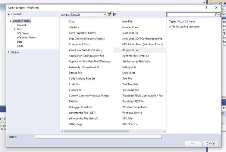Image resolution: width=226 pixels, height=152 pixels.
Task: Select editorconfig File (default) template
Action: click(83, 118)
